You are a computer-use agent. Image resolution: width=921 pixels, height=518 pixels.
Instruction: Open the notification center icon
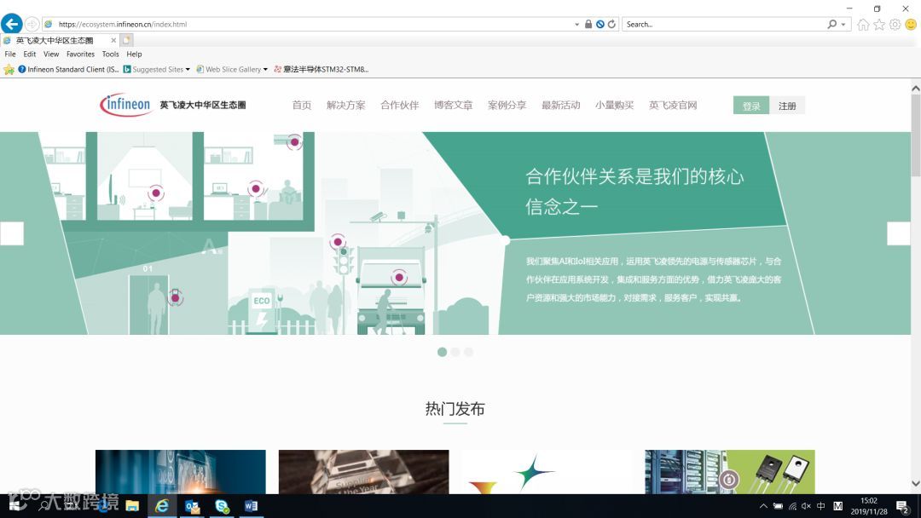pos(903,506)
